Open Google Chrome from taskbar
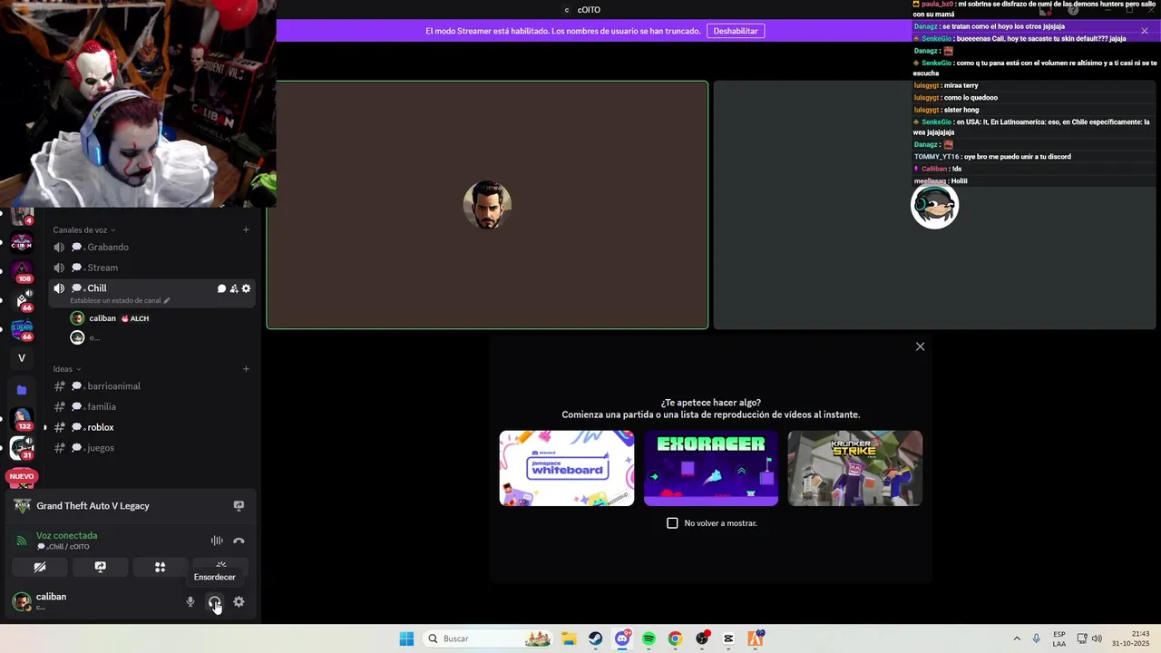 click(675, 638)
